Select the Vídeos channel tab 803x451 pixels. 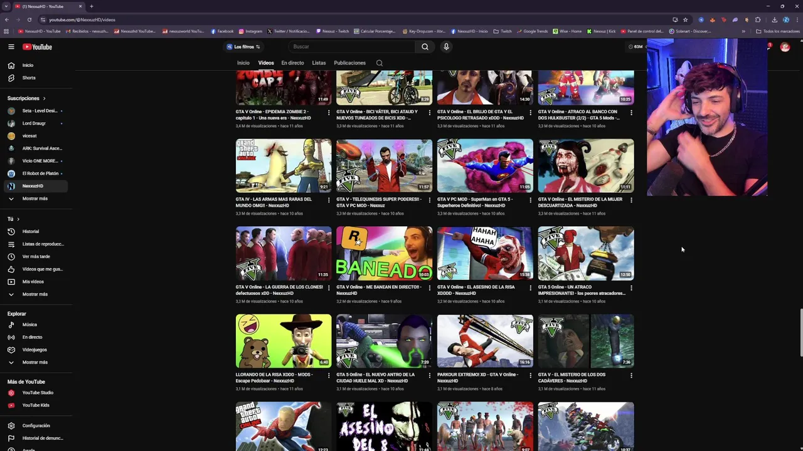(x=266, y=63)
